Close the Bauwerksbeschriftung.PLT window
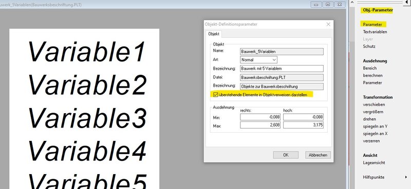This screenshot has height=189, width=411. tap(339, 5)
